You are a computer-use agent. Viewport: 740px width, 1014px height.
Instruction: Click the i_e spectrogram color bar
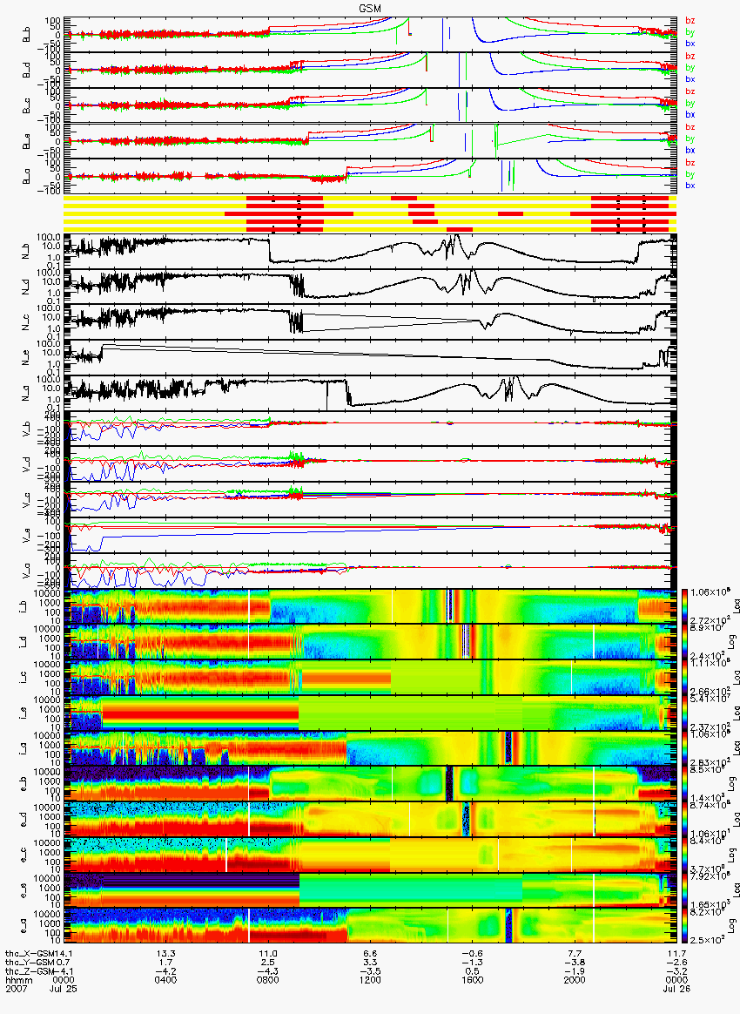(685, 713)
